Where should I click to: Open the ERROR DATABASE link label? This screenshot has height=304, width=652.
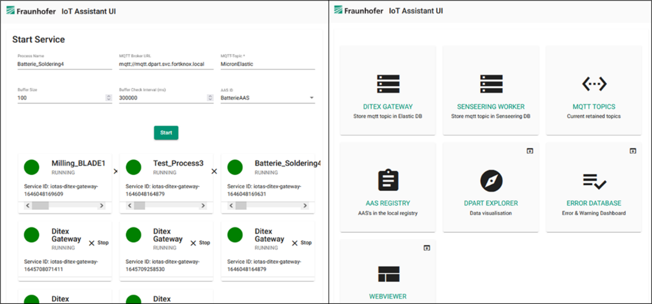pyautogui.click(x=594, y=204)
